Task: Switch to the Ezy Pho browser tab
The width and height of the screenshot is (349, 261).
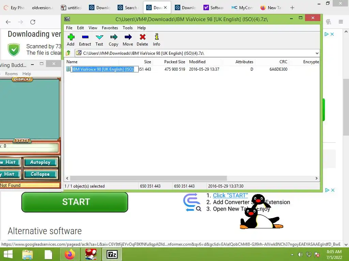Action: coord(14,8)
